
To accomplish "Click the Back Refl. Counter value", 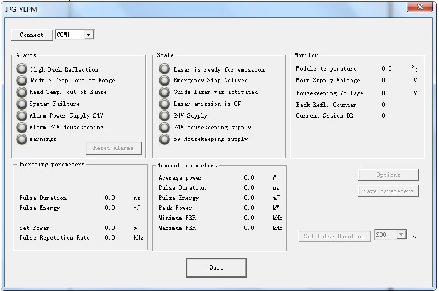I will pyautogui.click(x=383, y=105).
